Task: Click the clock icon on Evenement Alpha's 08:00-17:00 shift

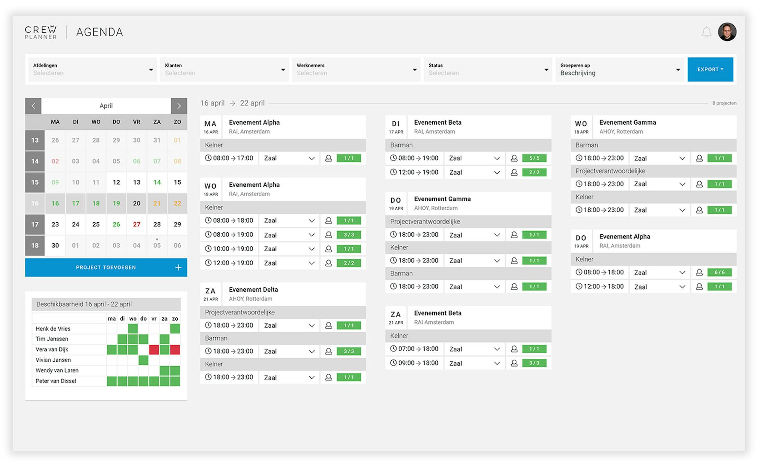Action: pyautogui.click(x=208, y=158)
